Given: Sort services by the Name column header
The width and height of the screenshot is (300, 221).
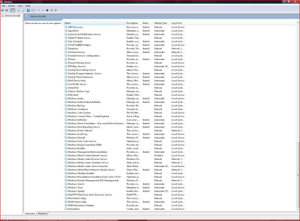Looking at the screenshot, I should pyautogui.click(x=94, y=23).
